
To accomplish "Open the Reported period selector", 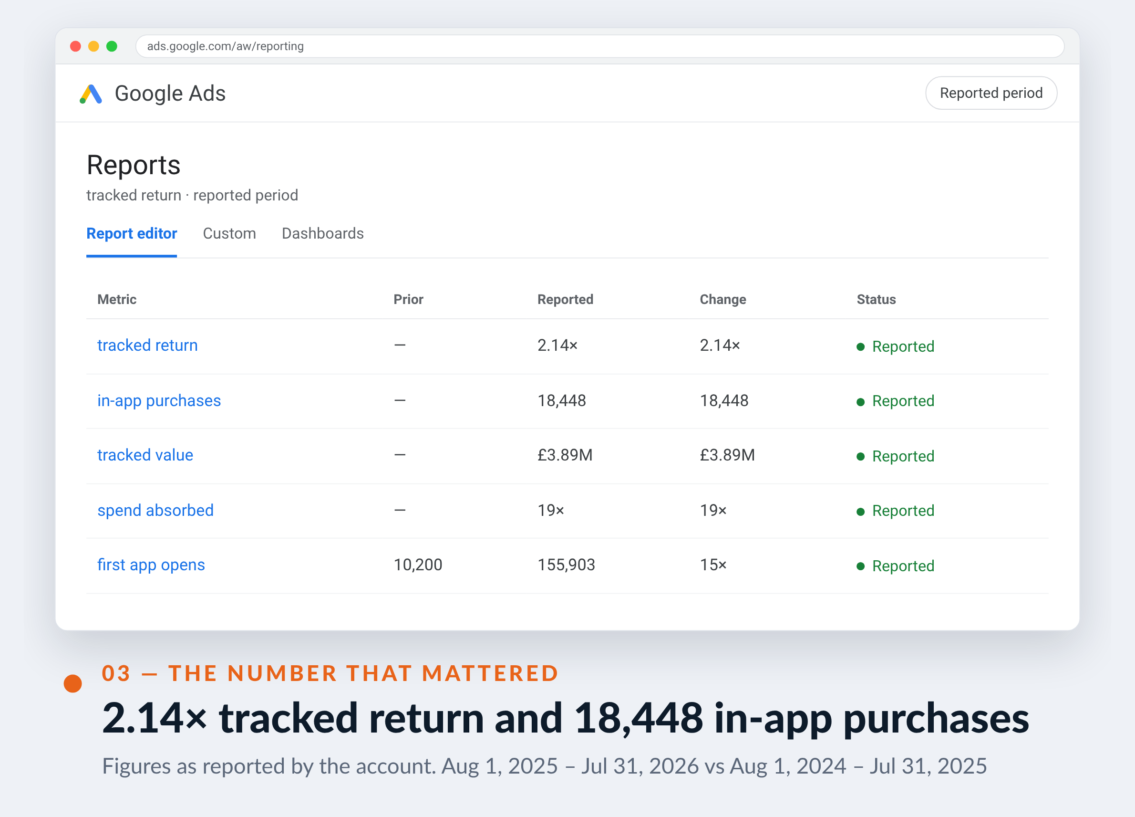I will point(991,93).
